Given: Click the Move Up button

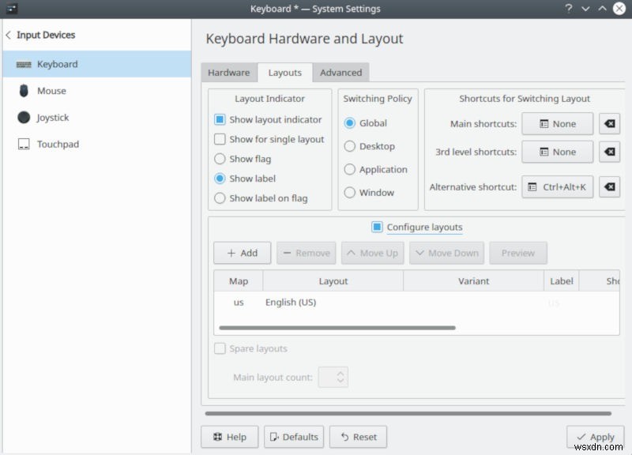Looking at the screenshot, I should point(372,253).
